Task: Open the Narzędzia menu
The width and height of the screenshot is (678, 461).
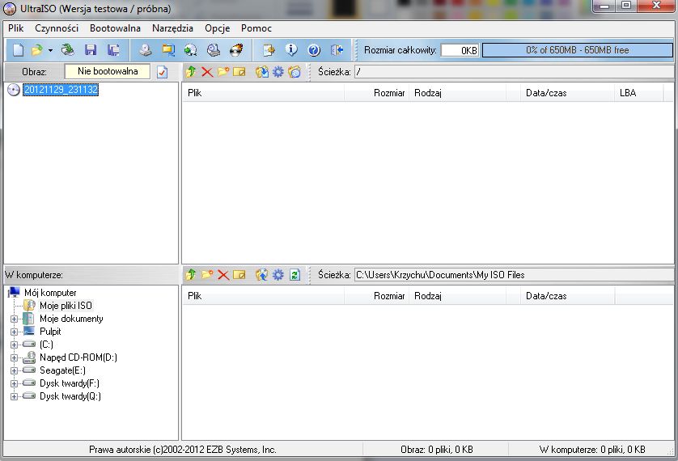Action: 172,28
